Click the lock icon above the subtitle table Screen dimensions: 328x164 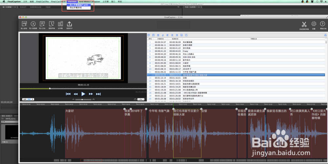tap(325, 35)
